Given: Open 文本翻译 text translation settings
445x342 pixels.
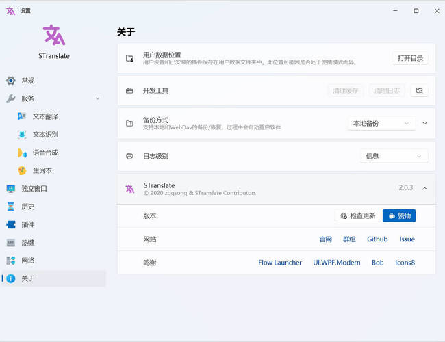Looking at the screenshot, I should pos(45,116).
